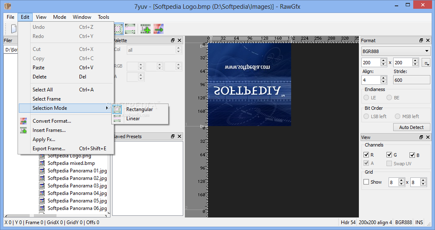Open the Mode menu
The image size is (435, 230).
pyautogui.click(x=60, y=17)
